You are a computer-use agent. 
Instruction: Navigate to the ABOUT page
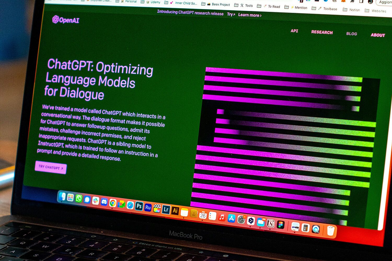(x=378, y=35)
